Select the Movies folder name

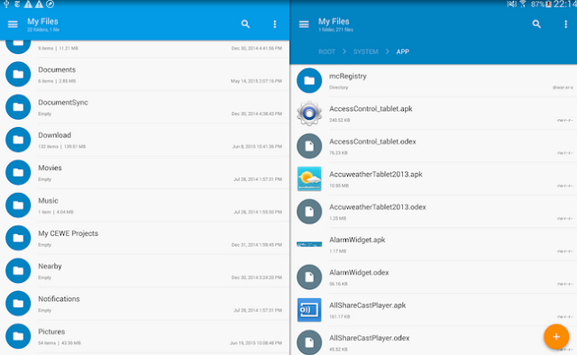point(50,168)
